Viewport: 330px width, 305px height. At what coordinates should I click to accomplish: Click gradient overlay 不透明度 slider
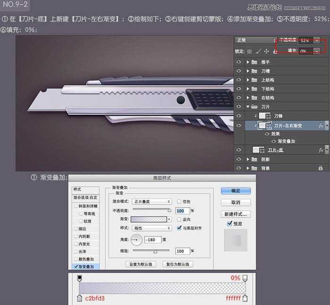click(152, 209)
